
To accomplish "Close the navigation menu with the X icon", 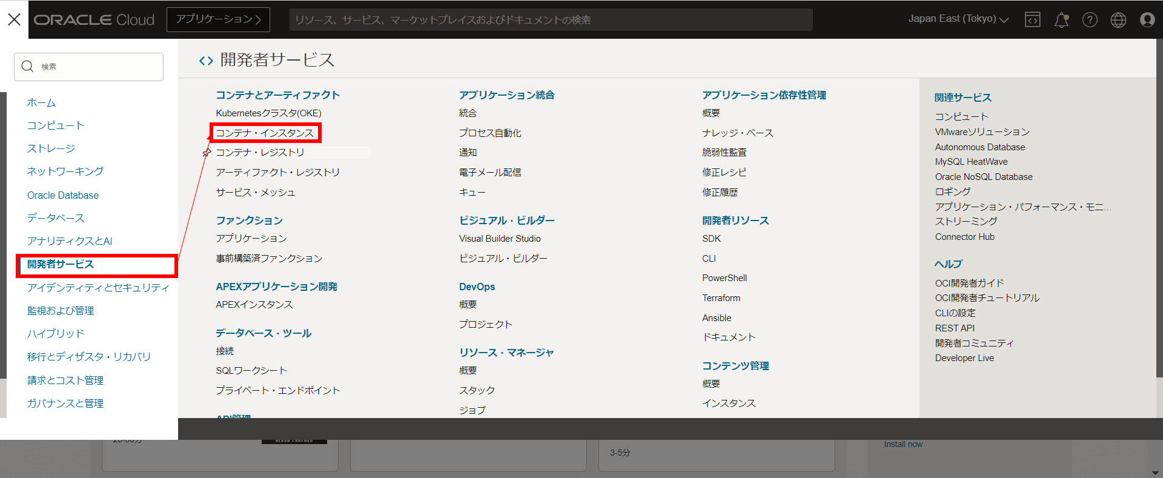I will [x=14, y=19].
